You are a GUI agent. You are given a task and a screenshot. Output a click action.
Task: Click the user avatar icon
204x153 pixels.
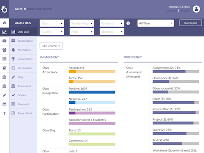(196, 9)
